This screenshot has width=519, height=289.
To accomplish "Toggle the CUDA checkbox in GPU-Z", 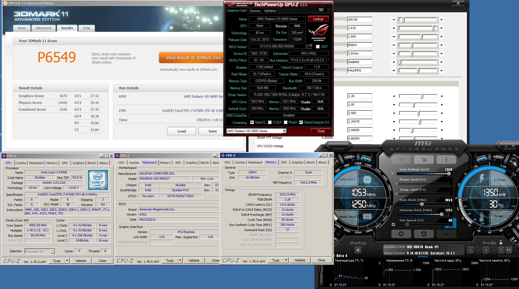I will 270,122.
